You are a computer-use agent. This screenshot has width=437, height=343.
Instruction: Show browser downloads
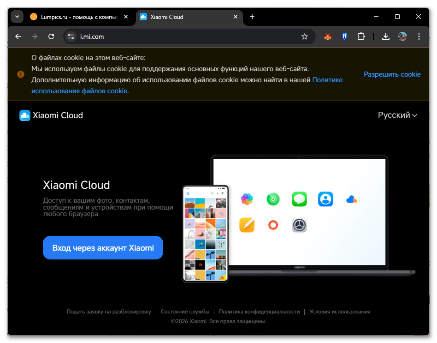(386, 36)
